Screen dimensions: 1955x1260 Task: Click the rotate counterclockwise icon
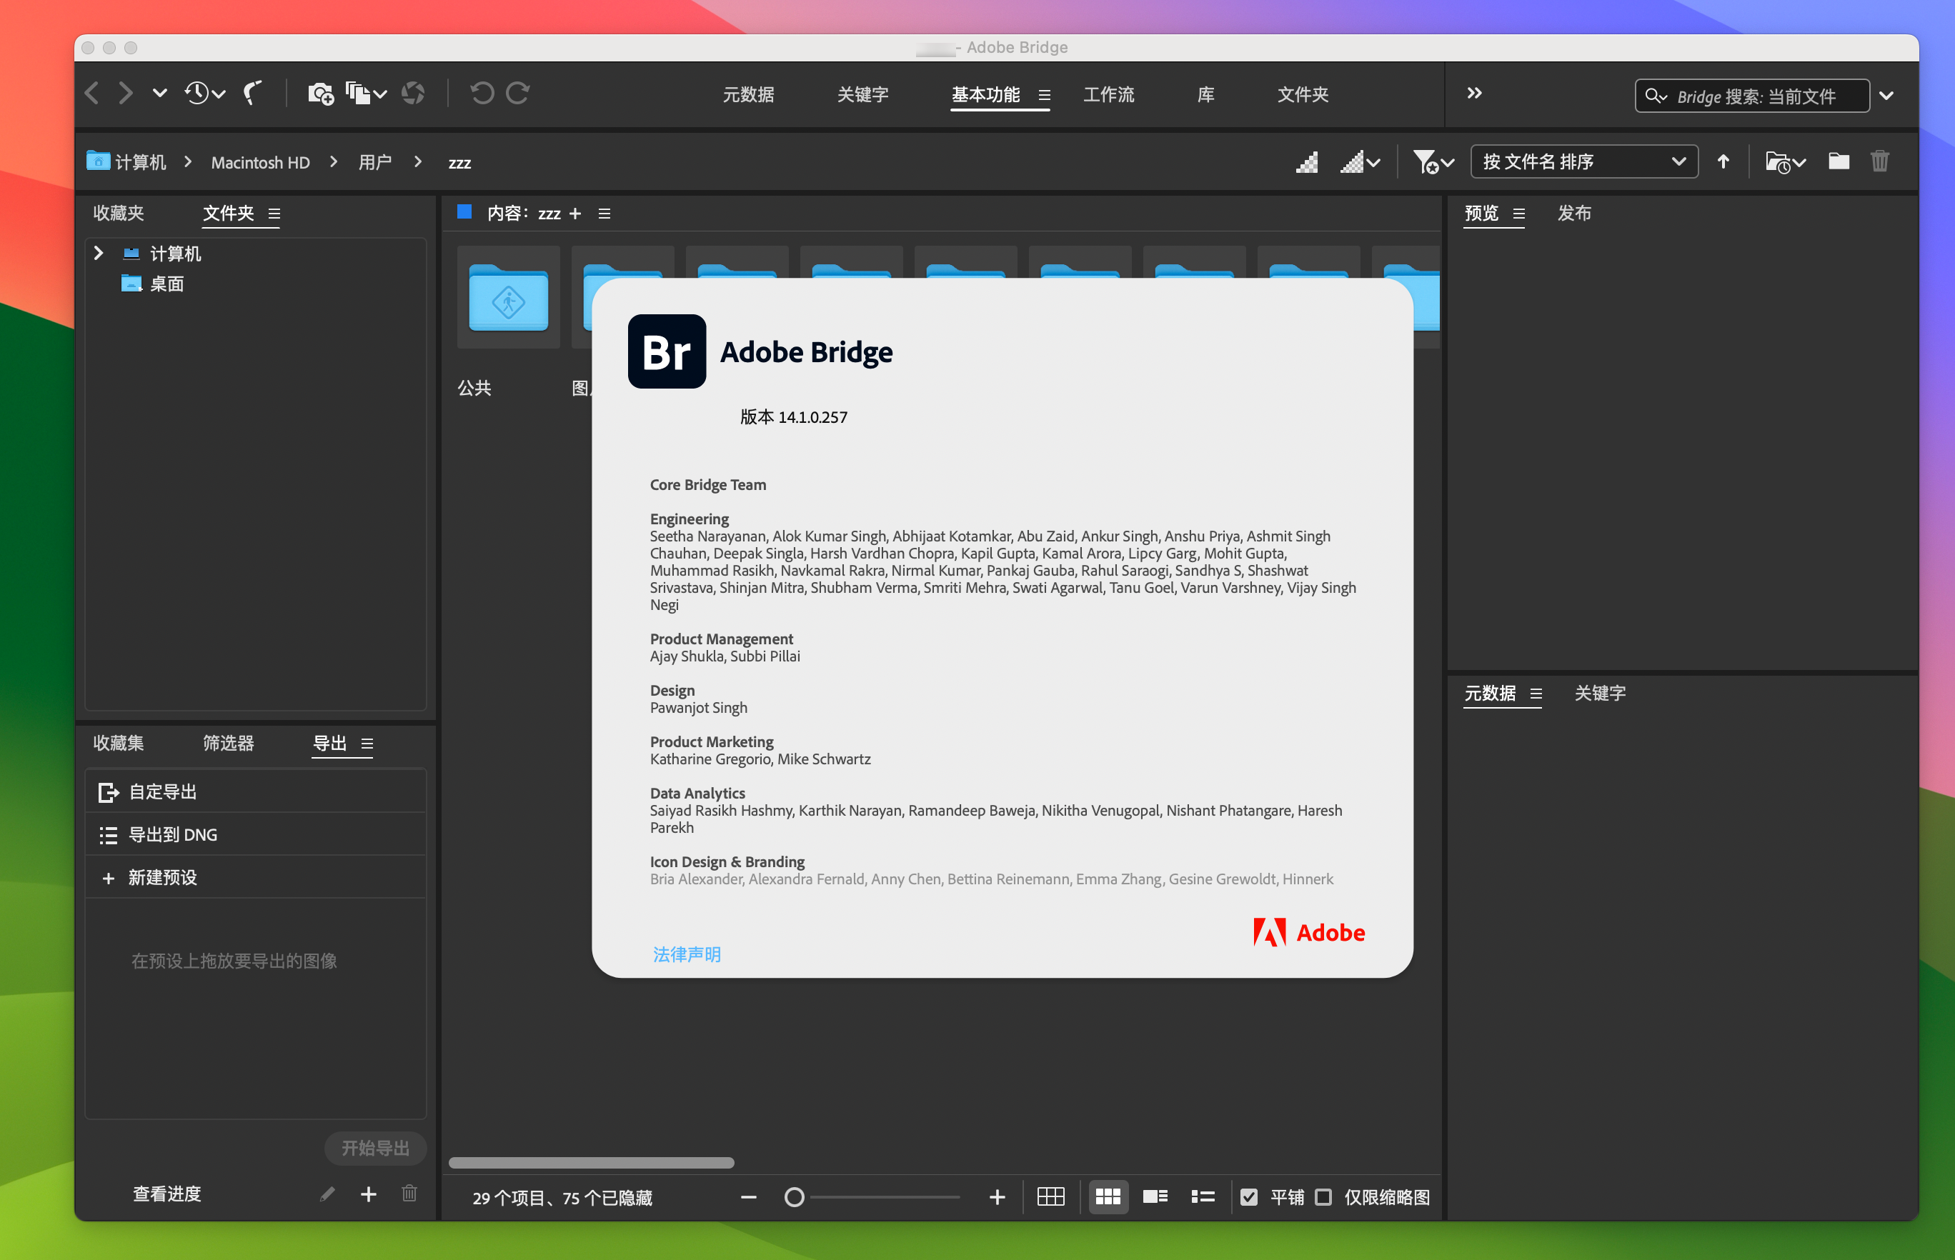tap(482, 96)
